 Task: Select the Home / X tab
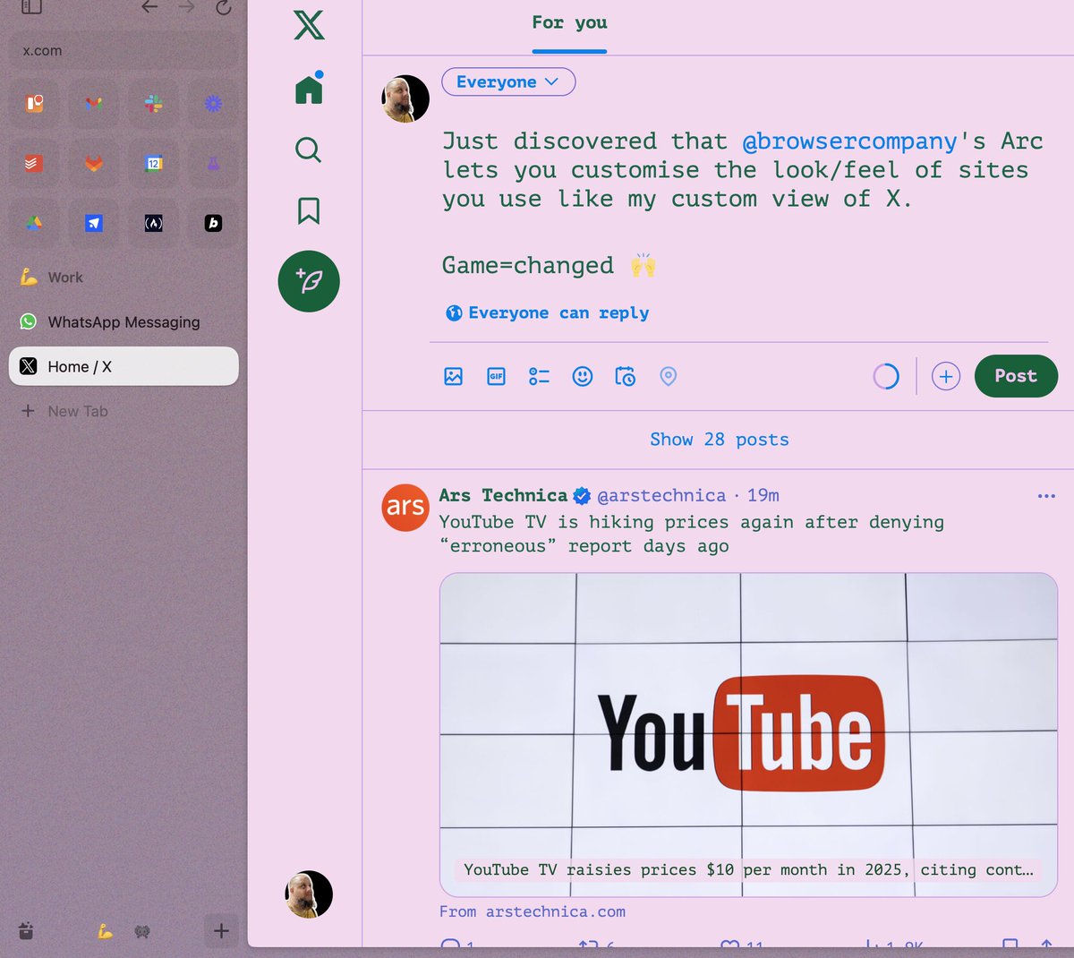(x=124, y=366)
